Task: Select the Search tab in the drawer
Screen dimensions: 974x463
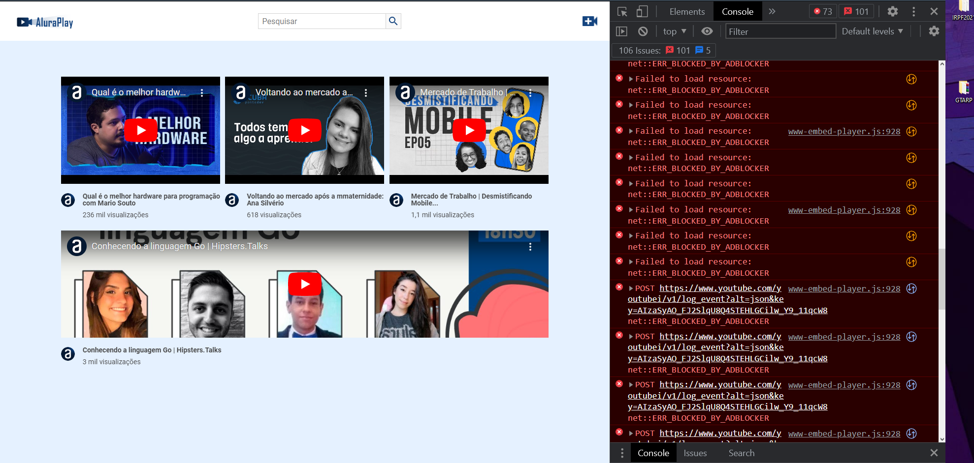Action: point(742,453)
